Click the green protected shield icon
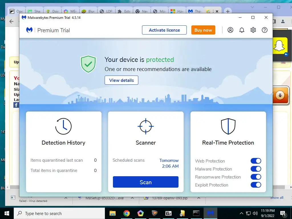The width and height of the screenshot is (292, 219). [88, 64]
